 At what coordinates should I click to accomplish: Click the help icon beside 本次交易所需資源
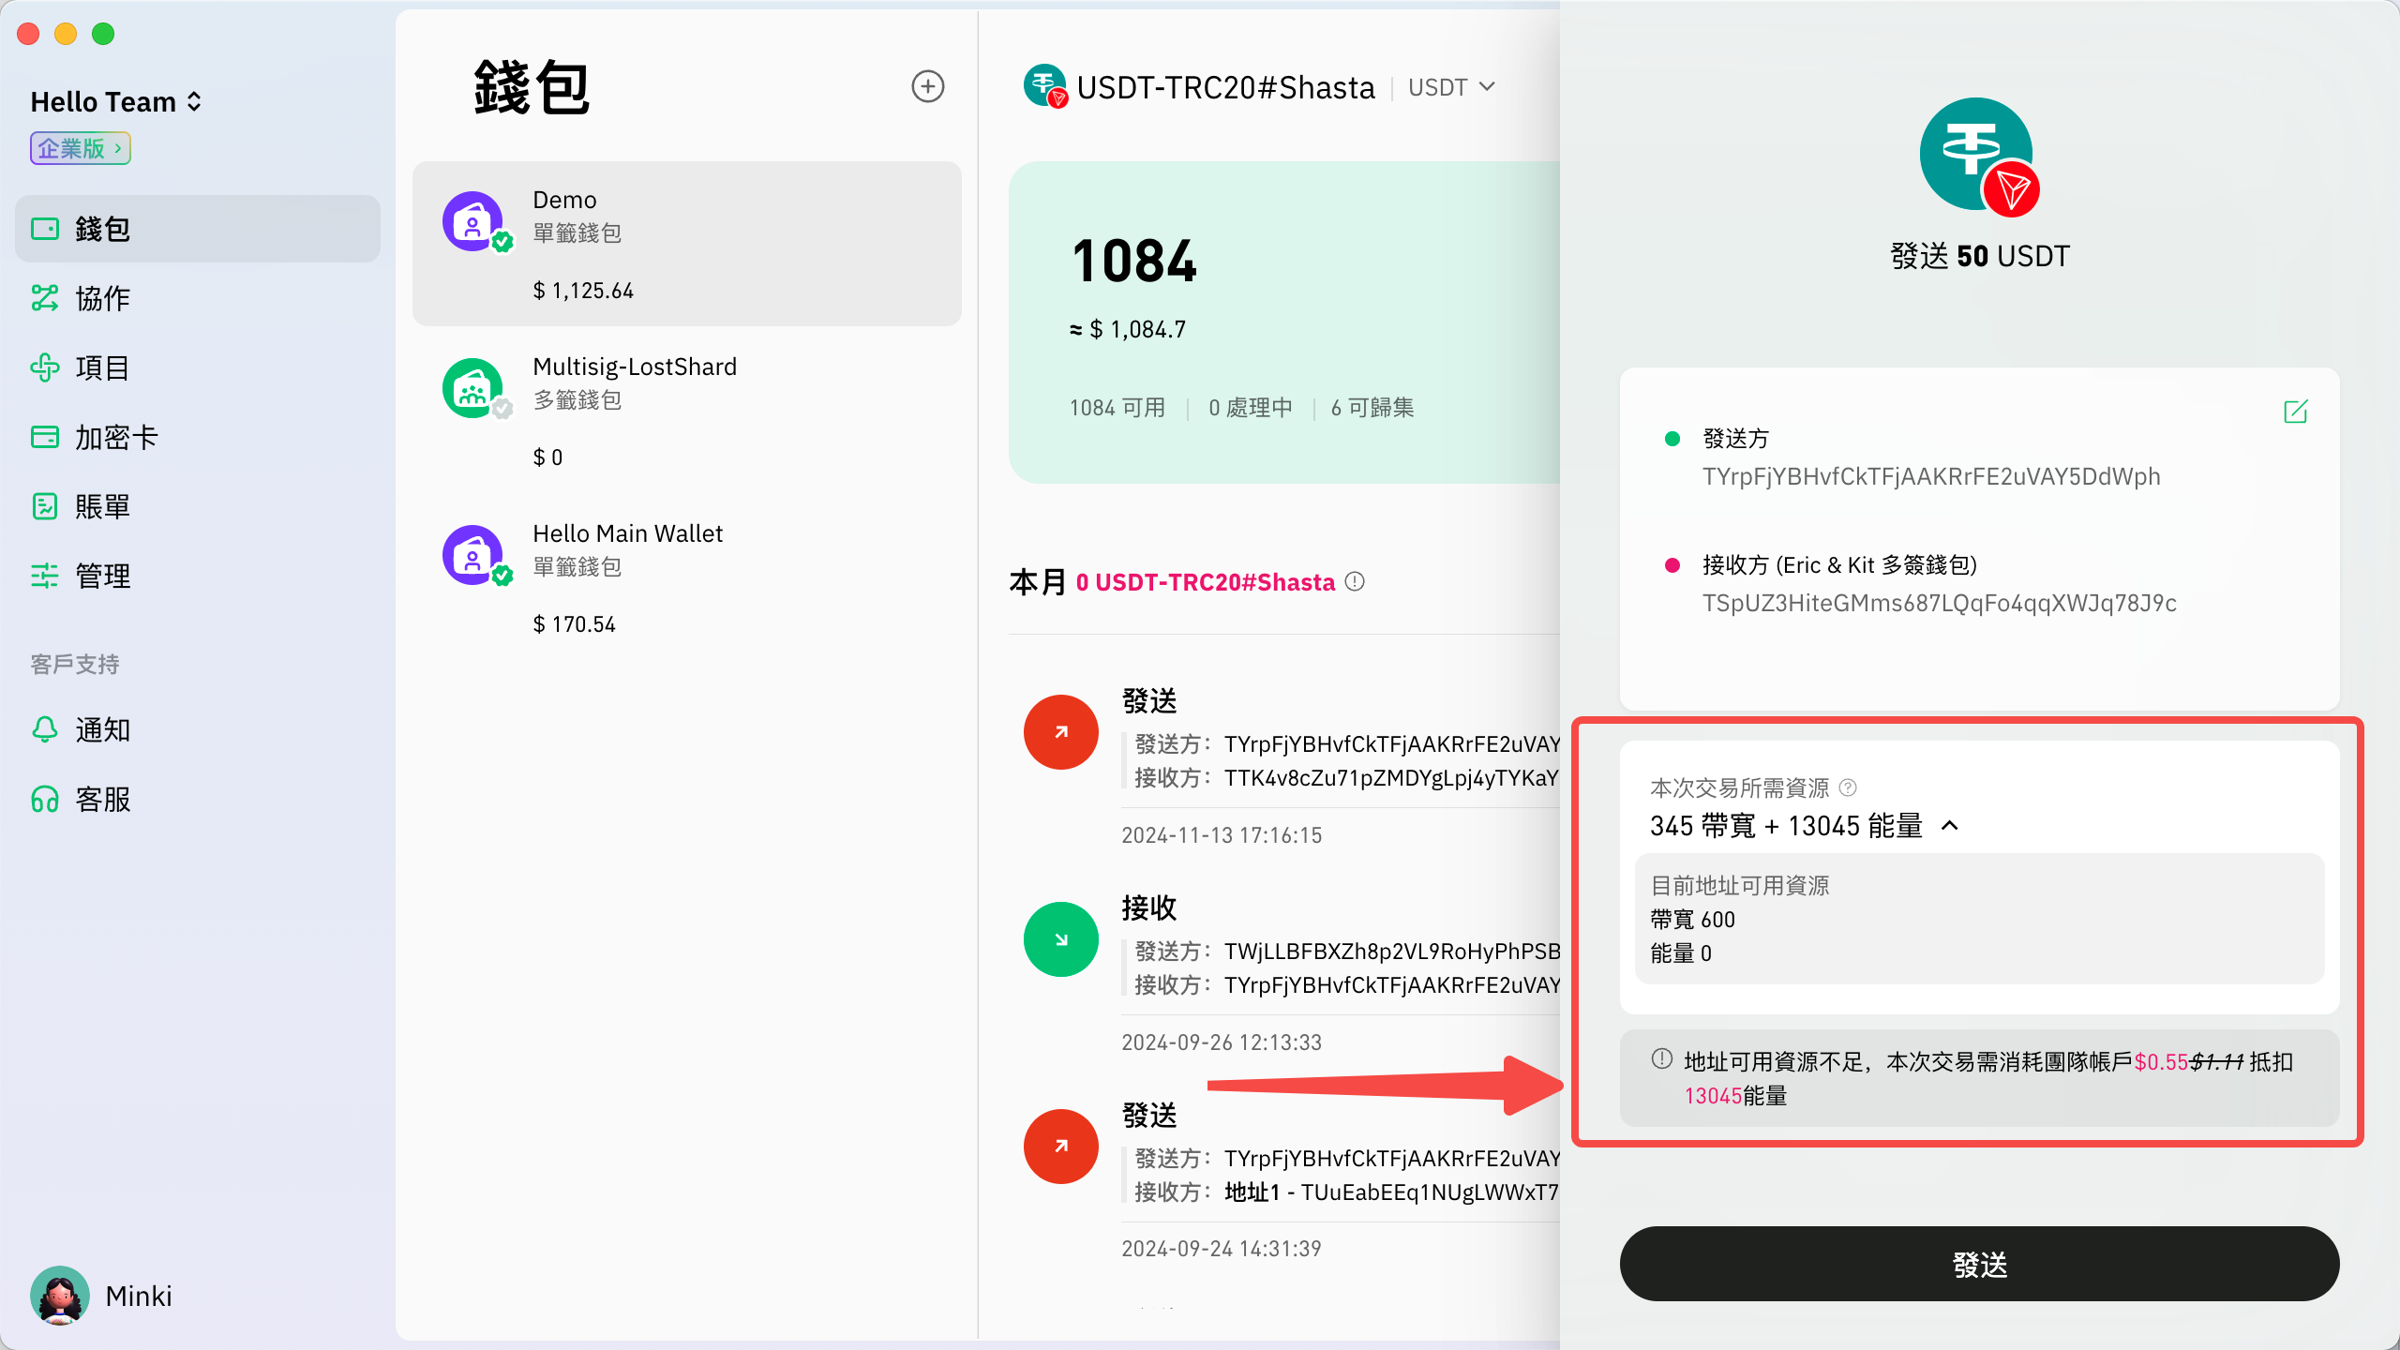pos(1848,787)
